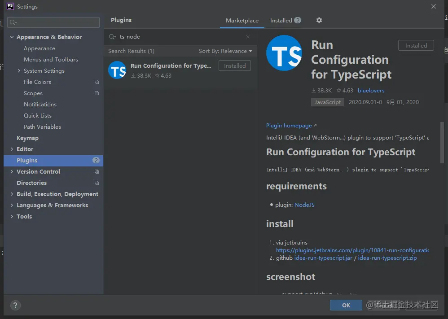
Task: Open Quick Lists settings
Action: pyautogui.click(x=38, y=115)
